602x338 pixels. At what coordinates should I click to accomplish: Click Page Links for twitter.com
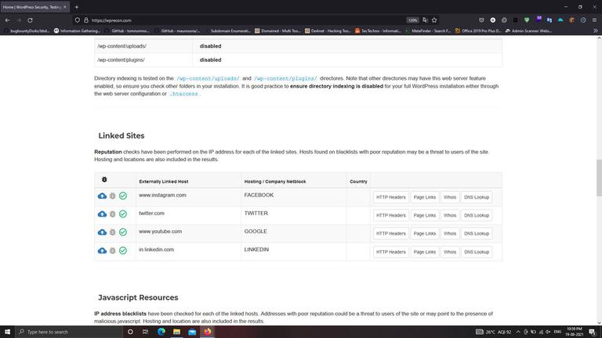pos(425,215)
